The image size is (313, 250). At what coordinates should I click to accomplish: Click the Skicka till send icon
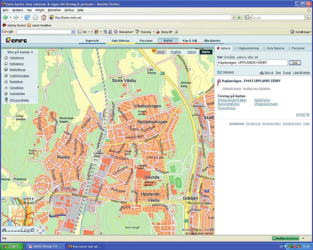point(158,32)
